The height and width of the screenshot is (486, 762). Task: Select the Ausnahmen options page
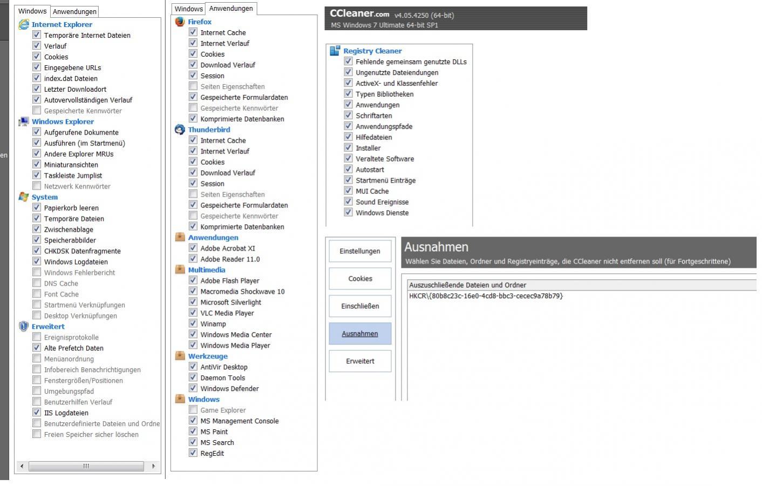click(360, 334)
